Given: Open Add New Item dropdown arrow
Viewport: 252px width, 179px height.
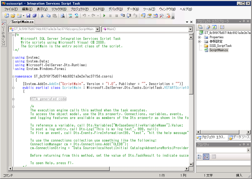Looking at the screenshot, I should (x=24, y=16).
